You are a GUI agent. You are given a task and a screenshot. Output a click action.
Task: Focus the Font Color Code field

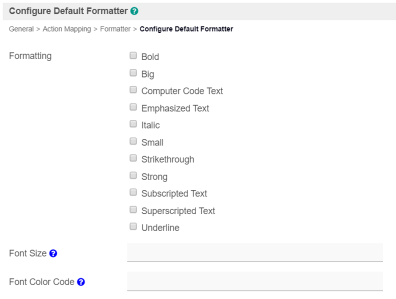(254, 281)
